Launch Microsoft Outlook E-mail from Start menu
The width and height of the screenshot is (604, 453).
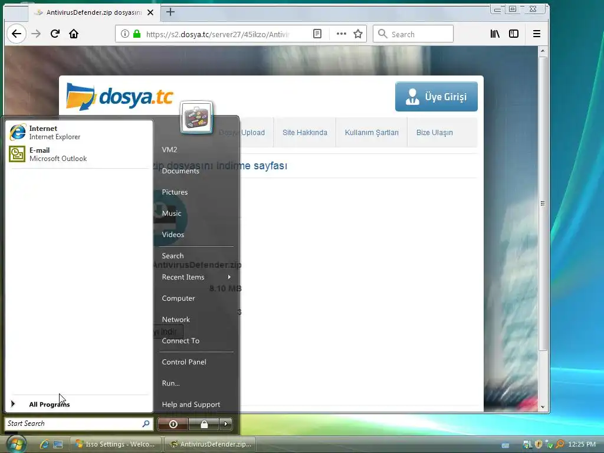coord(78,154)
